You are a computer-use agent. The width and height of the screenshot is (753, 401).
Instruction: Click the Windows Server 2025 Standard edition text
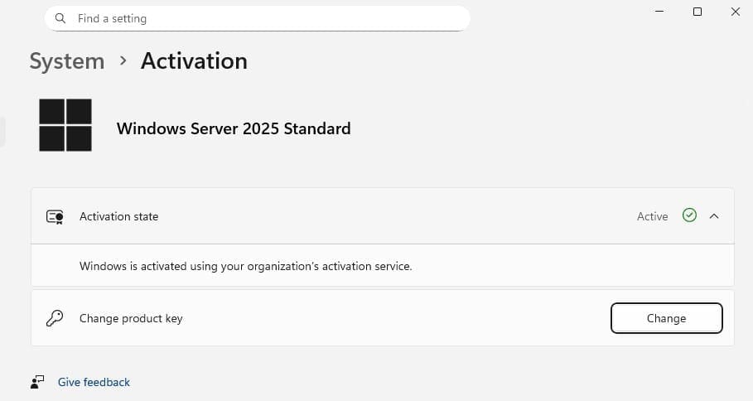234,128
